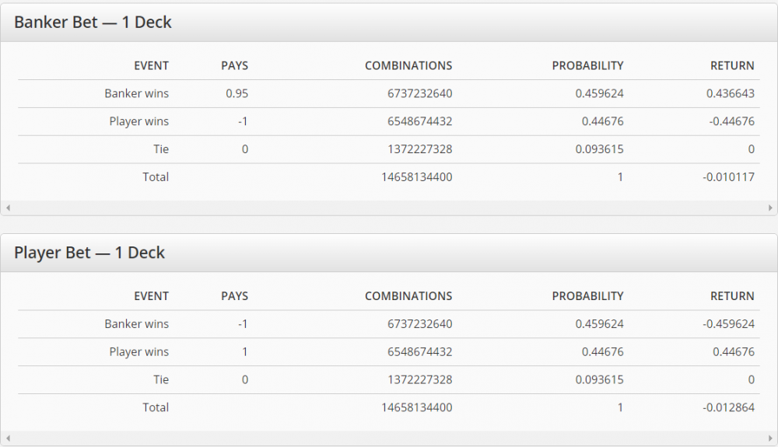The width and height of the screenshot is (778, 447).
Task: Click COMBINATIONS column header in Player Bet table
Action: (x=408, y=295)
